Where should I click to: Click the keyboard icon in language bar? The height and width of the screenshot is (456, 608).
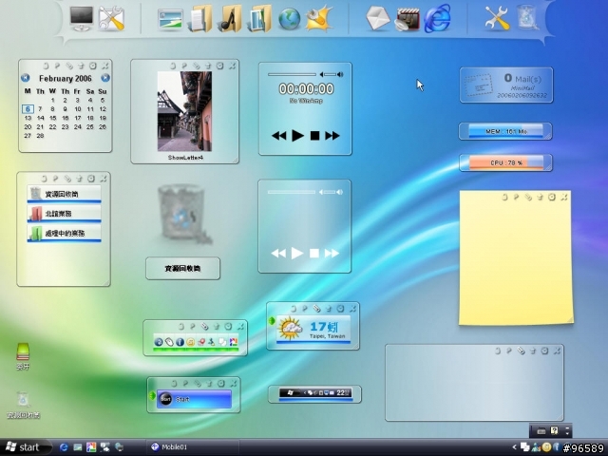click(x=541, y=430)
